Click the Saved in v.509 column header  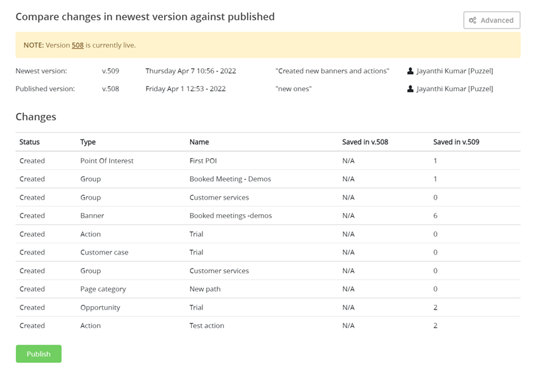point(456,142)
